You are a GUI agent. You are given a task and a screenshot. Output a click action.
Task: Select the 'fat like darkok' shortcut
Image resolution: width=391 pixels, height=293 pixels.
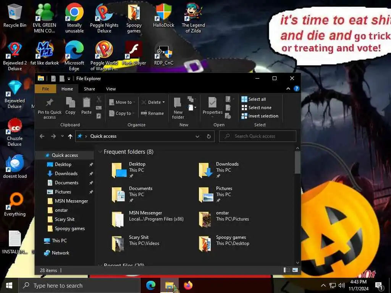pyautogui.click(x=45, y=53)
